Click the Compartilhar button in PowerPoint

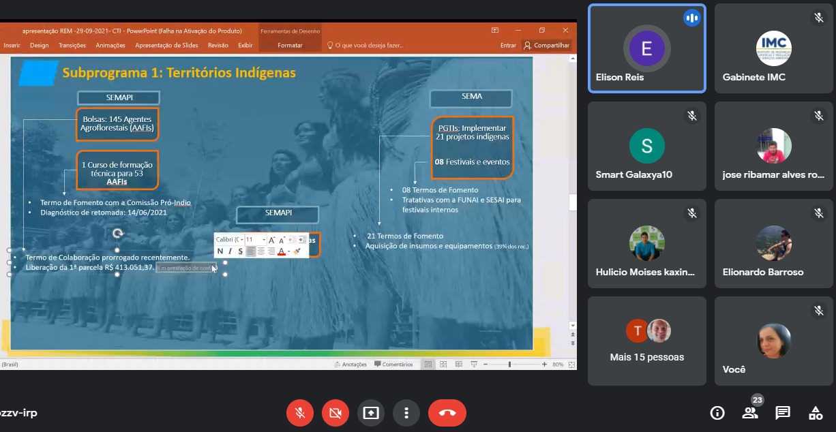546,46
